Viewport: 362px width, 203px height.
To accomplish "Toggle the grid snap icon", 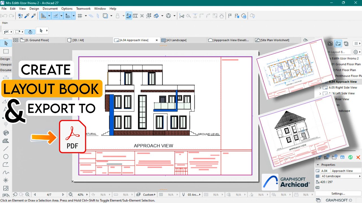I will click(x=80, y=16).
